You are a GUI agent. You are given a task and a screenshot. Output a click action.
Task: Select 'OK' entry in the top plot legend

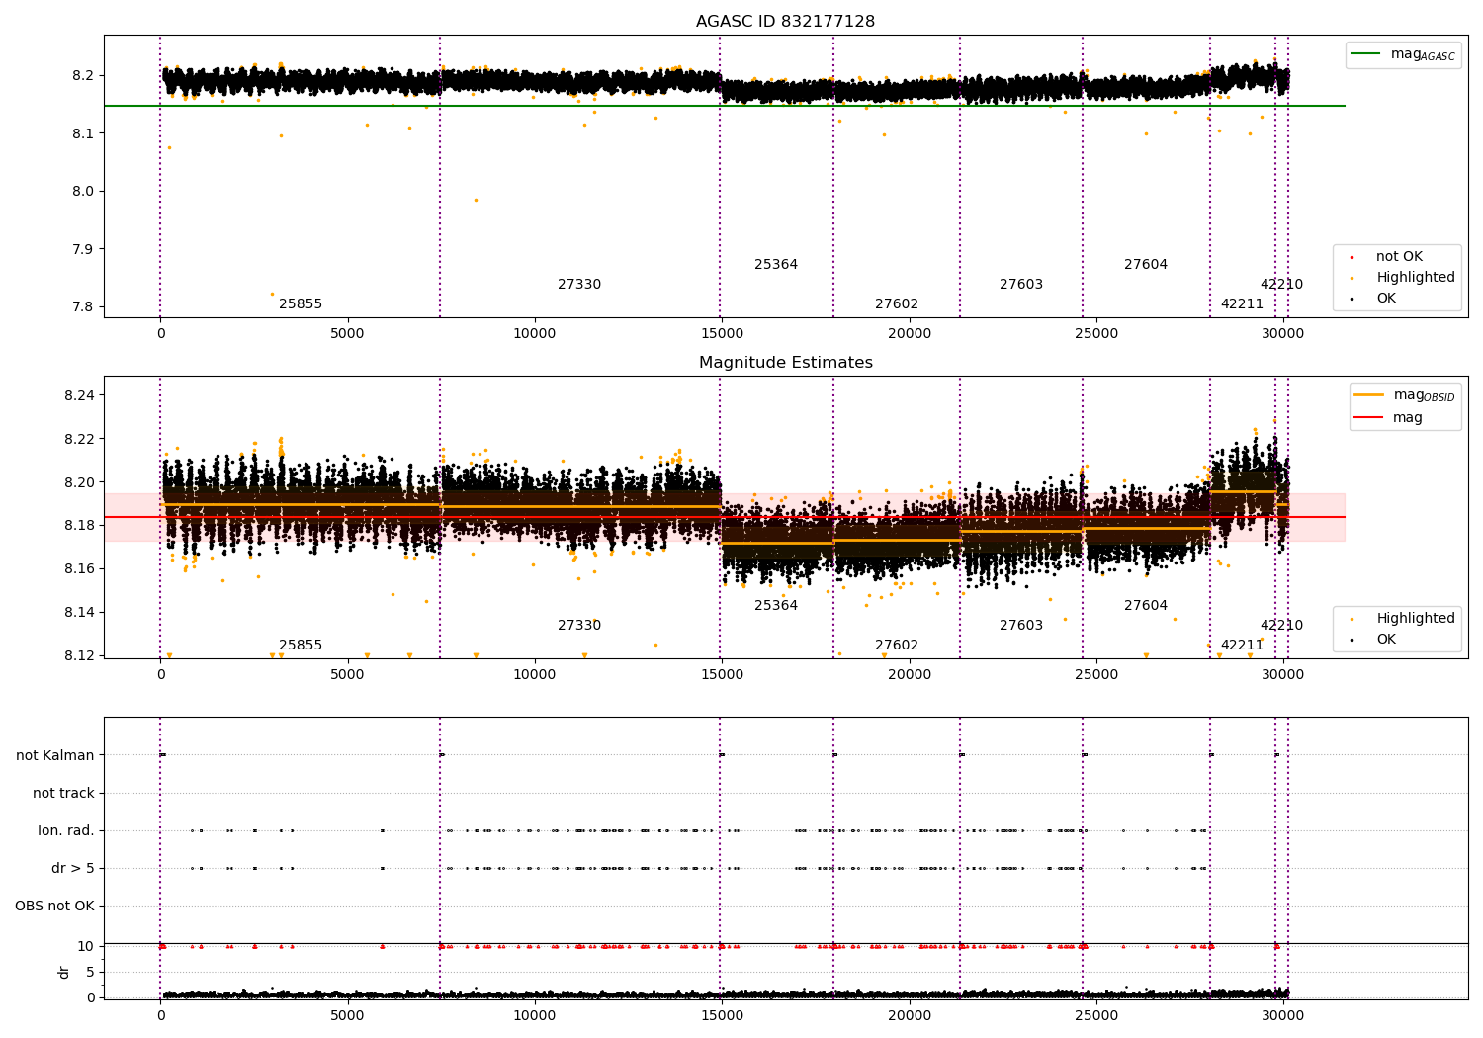click(x=1386, y=299)
